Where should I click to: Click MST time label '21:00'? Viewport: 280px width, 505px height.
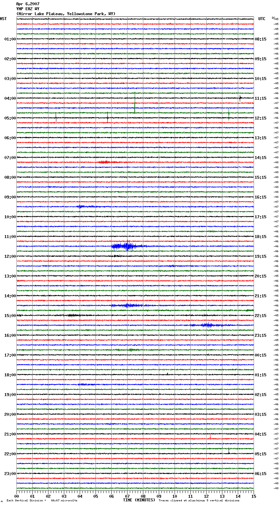coord(10,434)
